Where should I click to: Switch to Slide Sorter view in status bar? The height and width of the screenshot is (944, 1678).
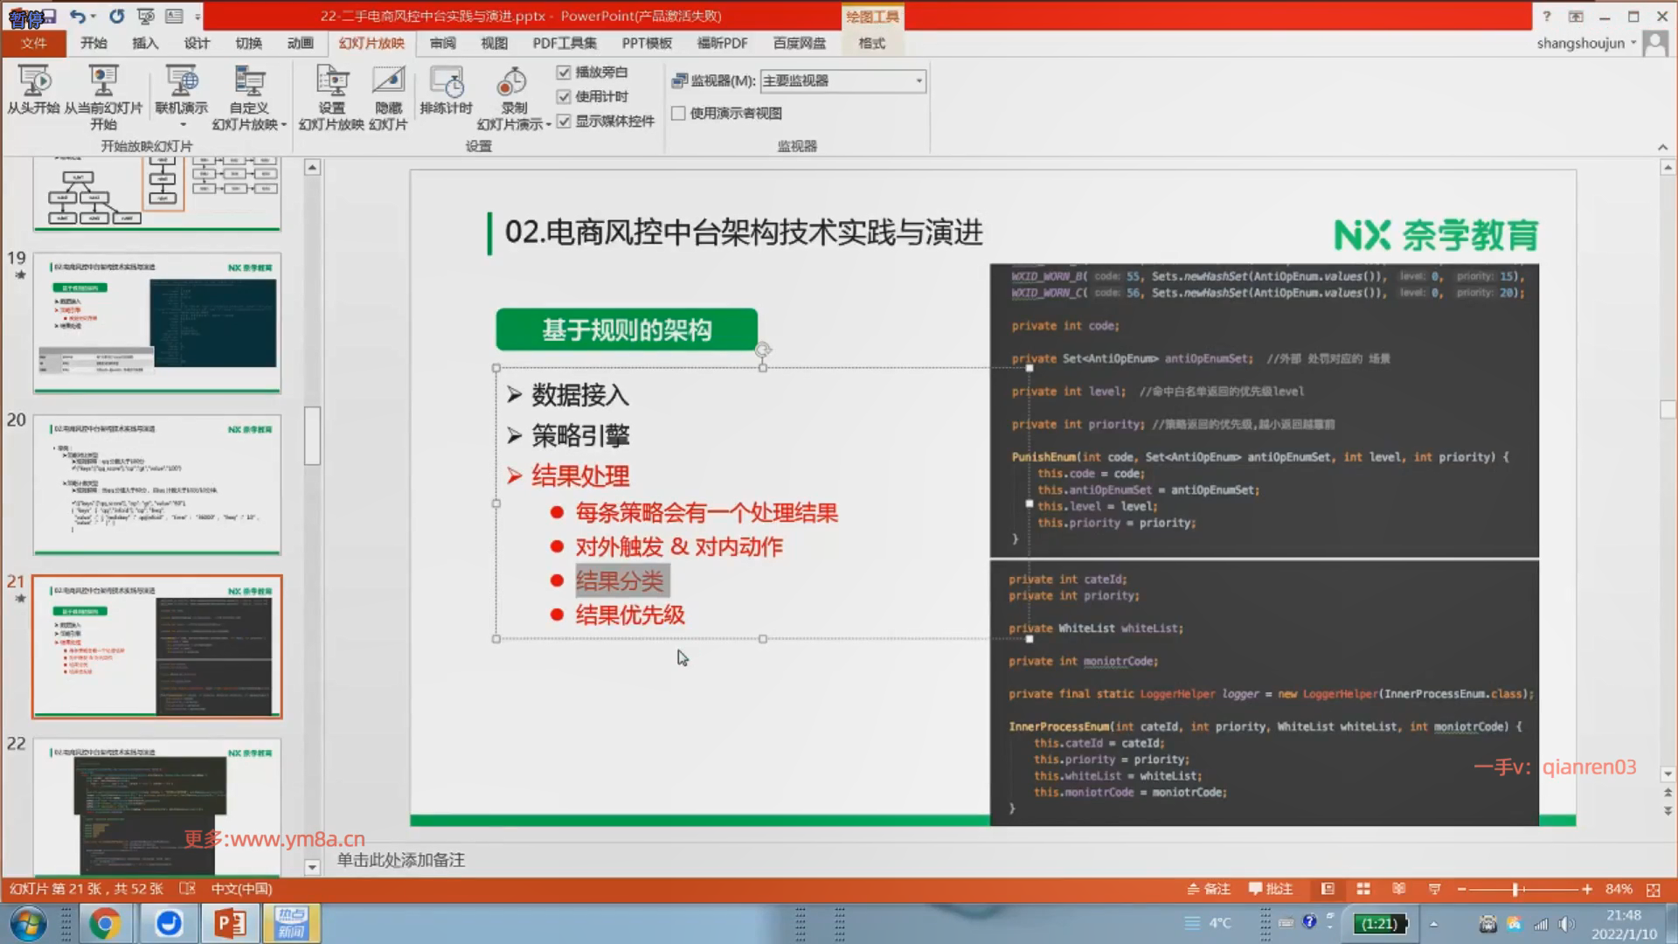[1363, 889]
